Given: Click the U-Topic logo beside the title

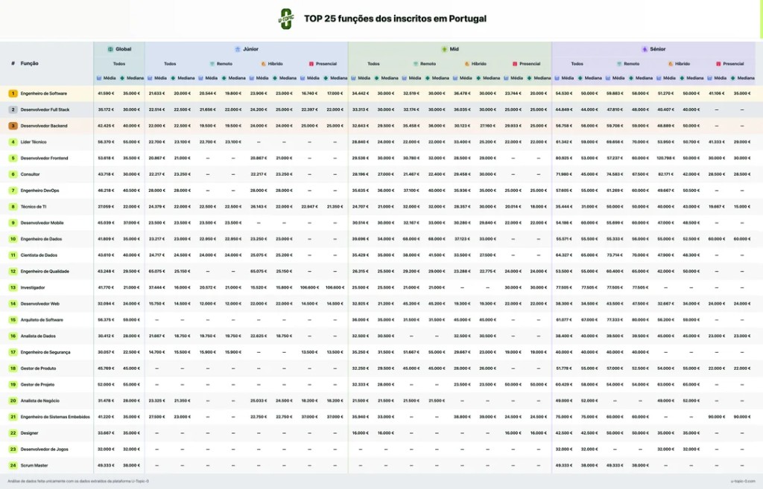Looking at the screenshot, I should point(286,19).
